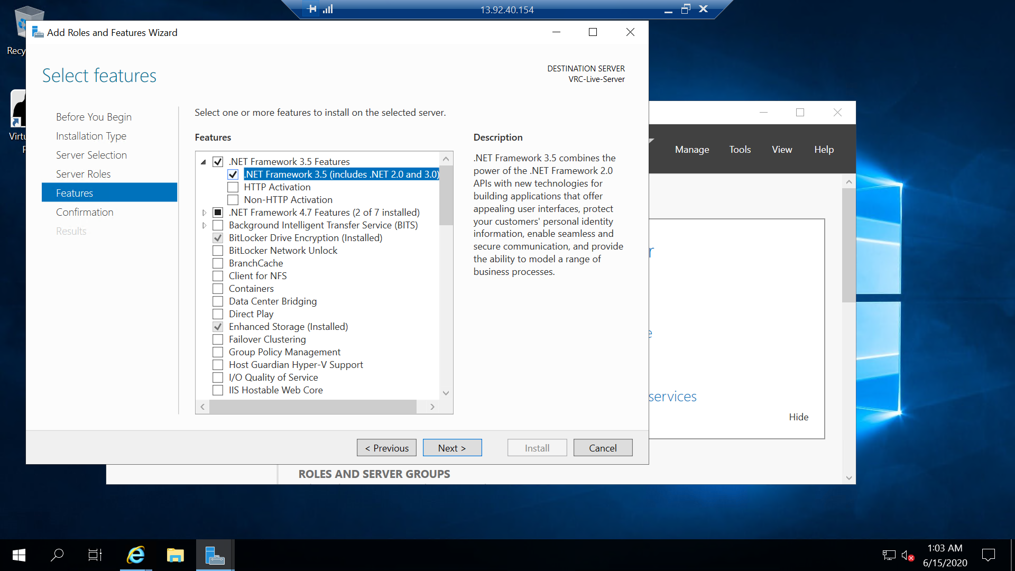Open the Tools menu in Server Manager

740,150
